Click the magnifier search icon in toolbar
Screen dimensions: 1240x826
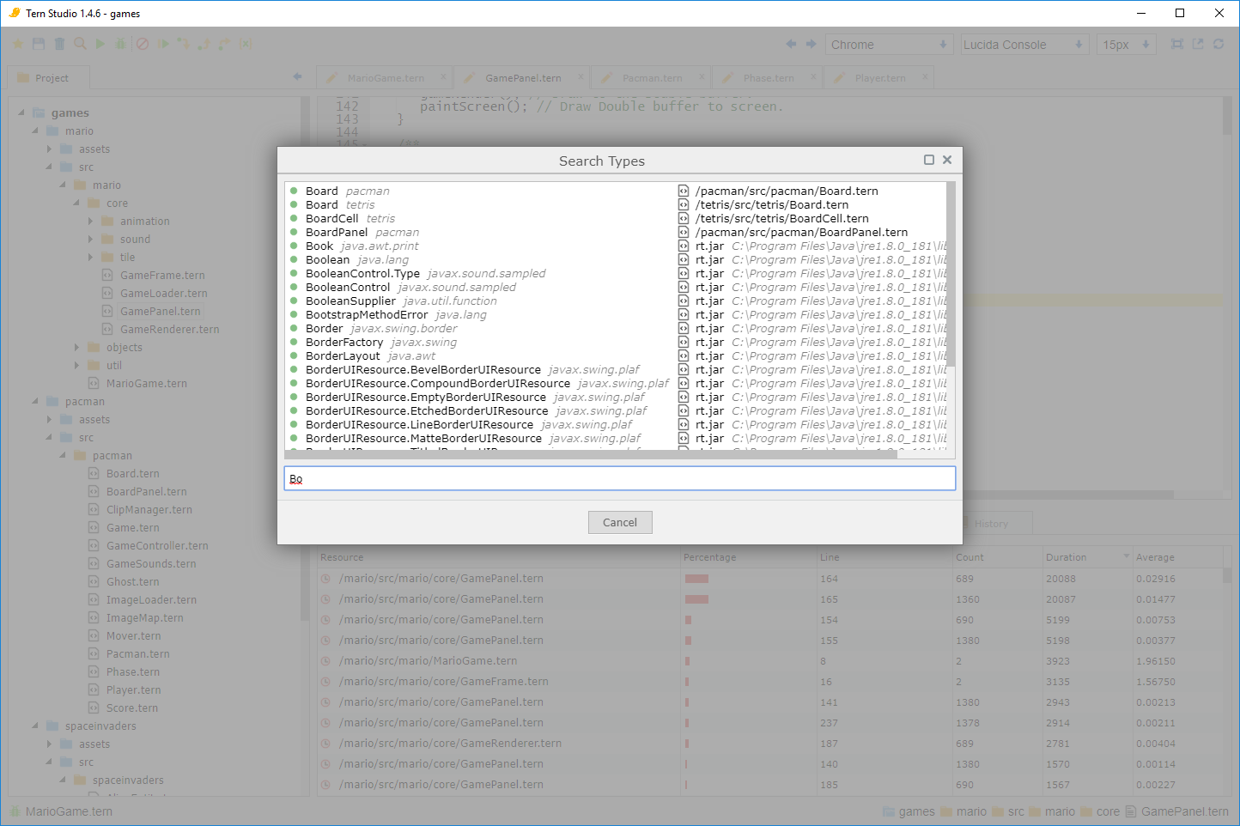tap(80, 44)
